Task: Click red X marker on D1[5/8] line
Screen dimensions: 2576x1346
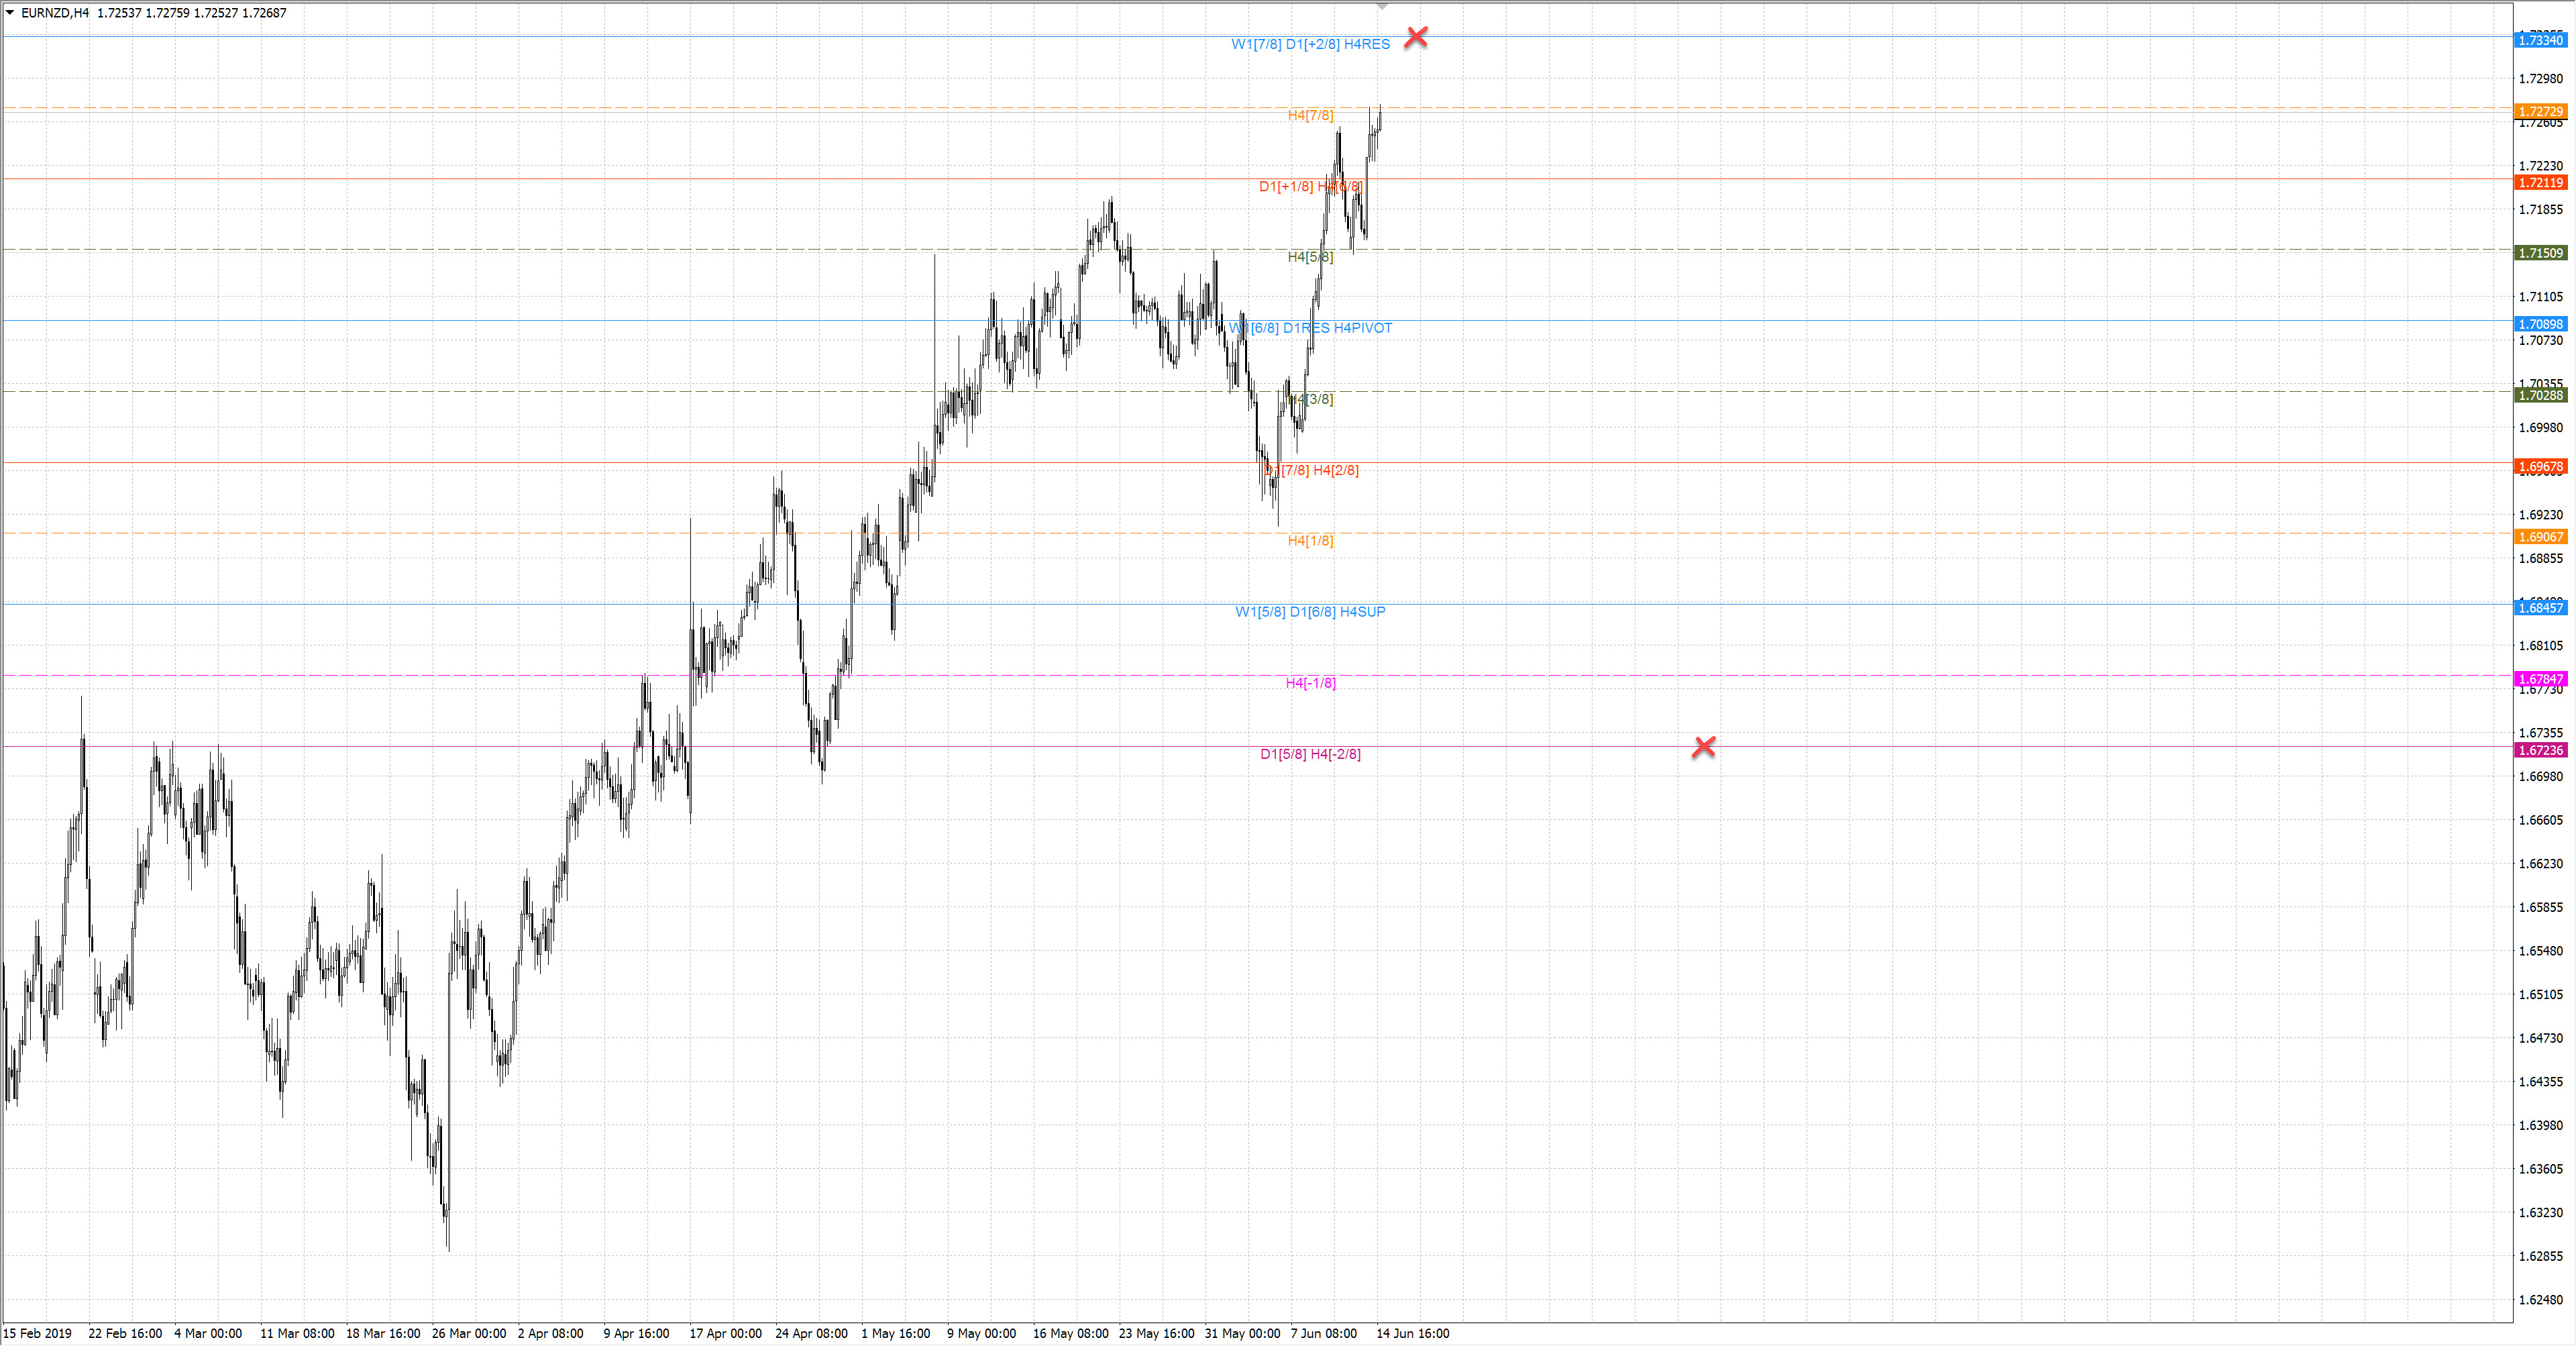Action: point(1704,747)
